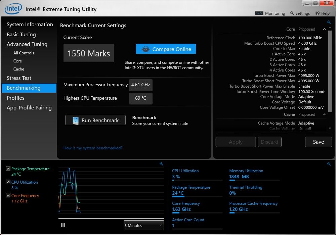
Task: Click the Intel logo
Action: point(13,9)
